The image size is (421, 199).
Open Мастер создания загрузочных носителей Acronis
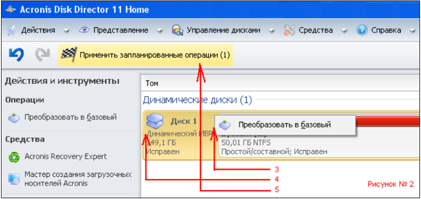tap(78, 179)
